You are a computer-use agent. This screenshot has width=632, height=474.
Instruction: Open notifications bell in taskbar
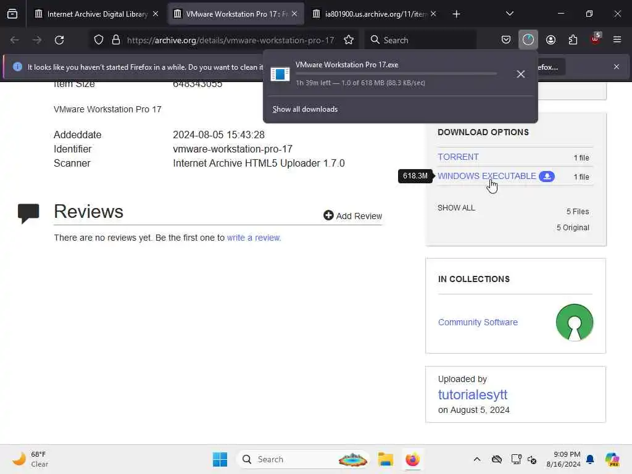[590, 459]
